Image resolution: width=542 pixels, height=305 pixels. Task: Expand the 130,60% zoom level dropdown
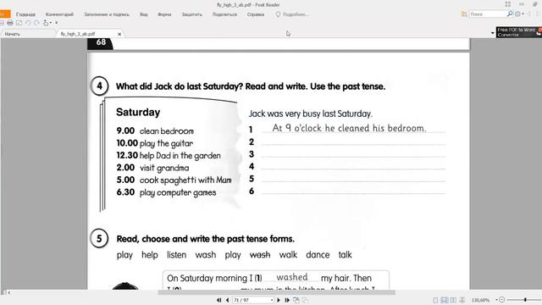pyautogui.click(x=497, y=300)
